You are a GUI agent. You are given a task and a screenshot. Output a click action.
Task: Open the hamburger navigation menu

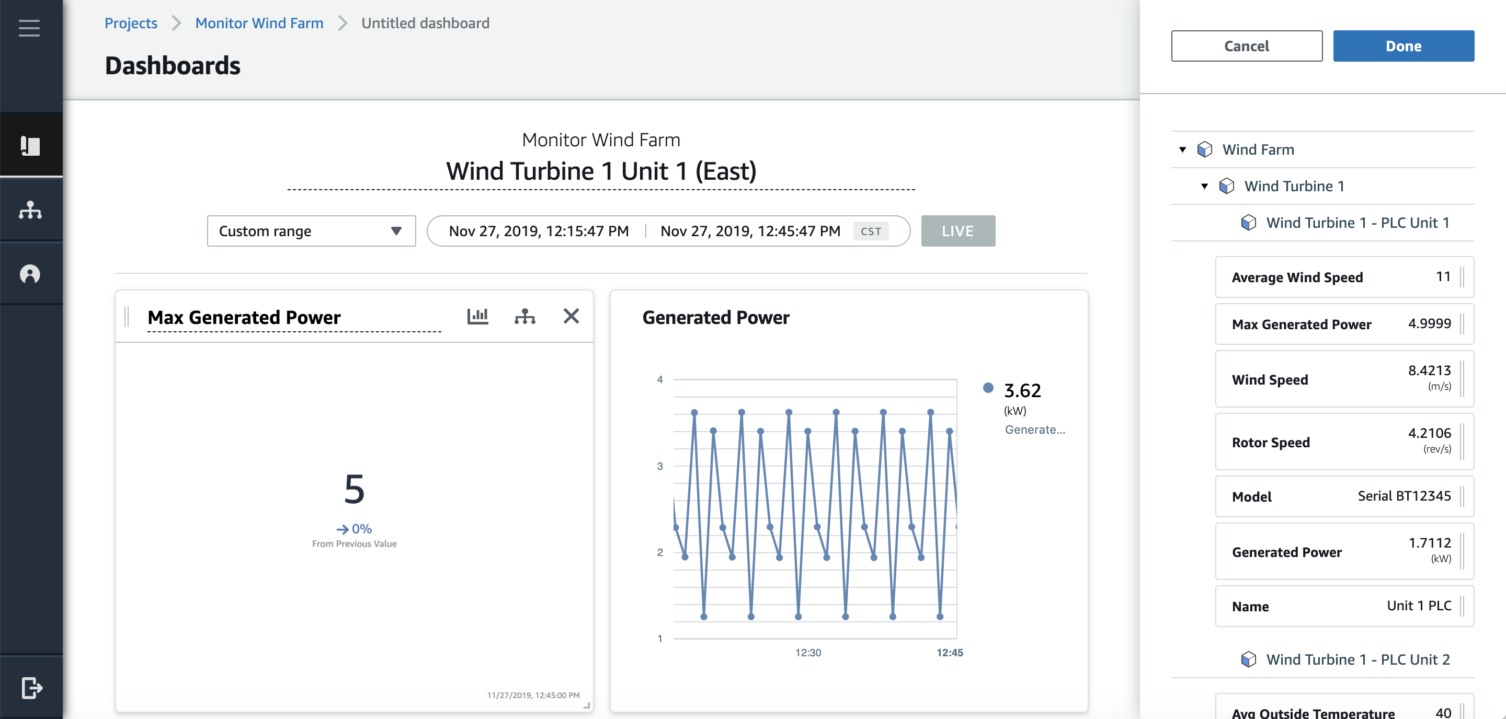click(x=29, y=28)
